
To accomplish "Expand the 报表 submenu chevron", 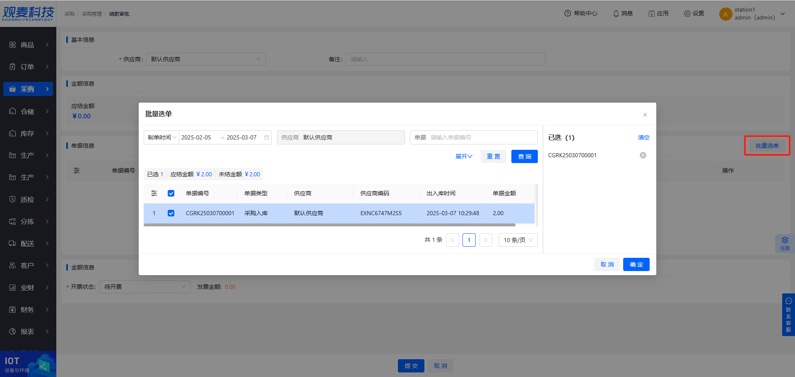I will click(x=47, y=331).
